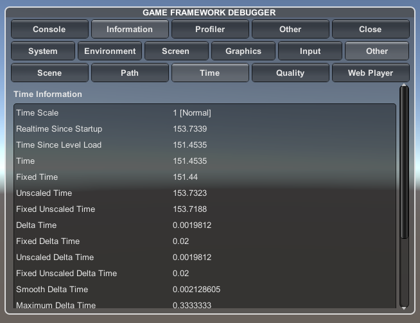Viewport: 420px width, 323px height.
Task: Show the System information page
Action: [43, 51]
